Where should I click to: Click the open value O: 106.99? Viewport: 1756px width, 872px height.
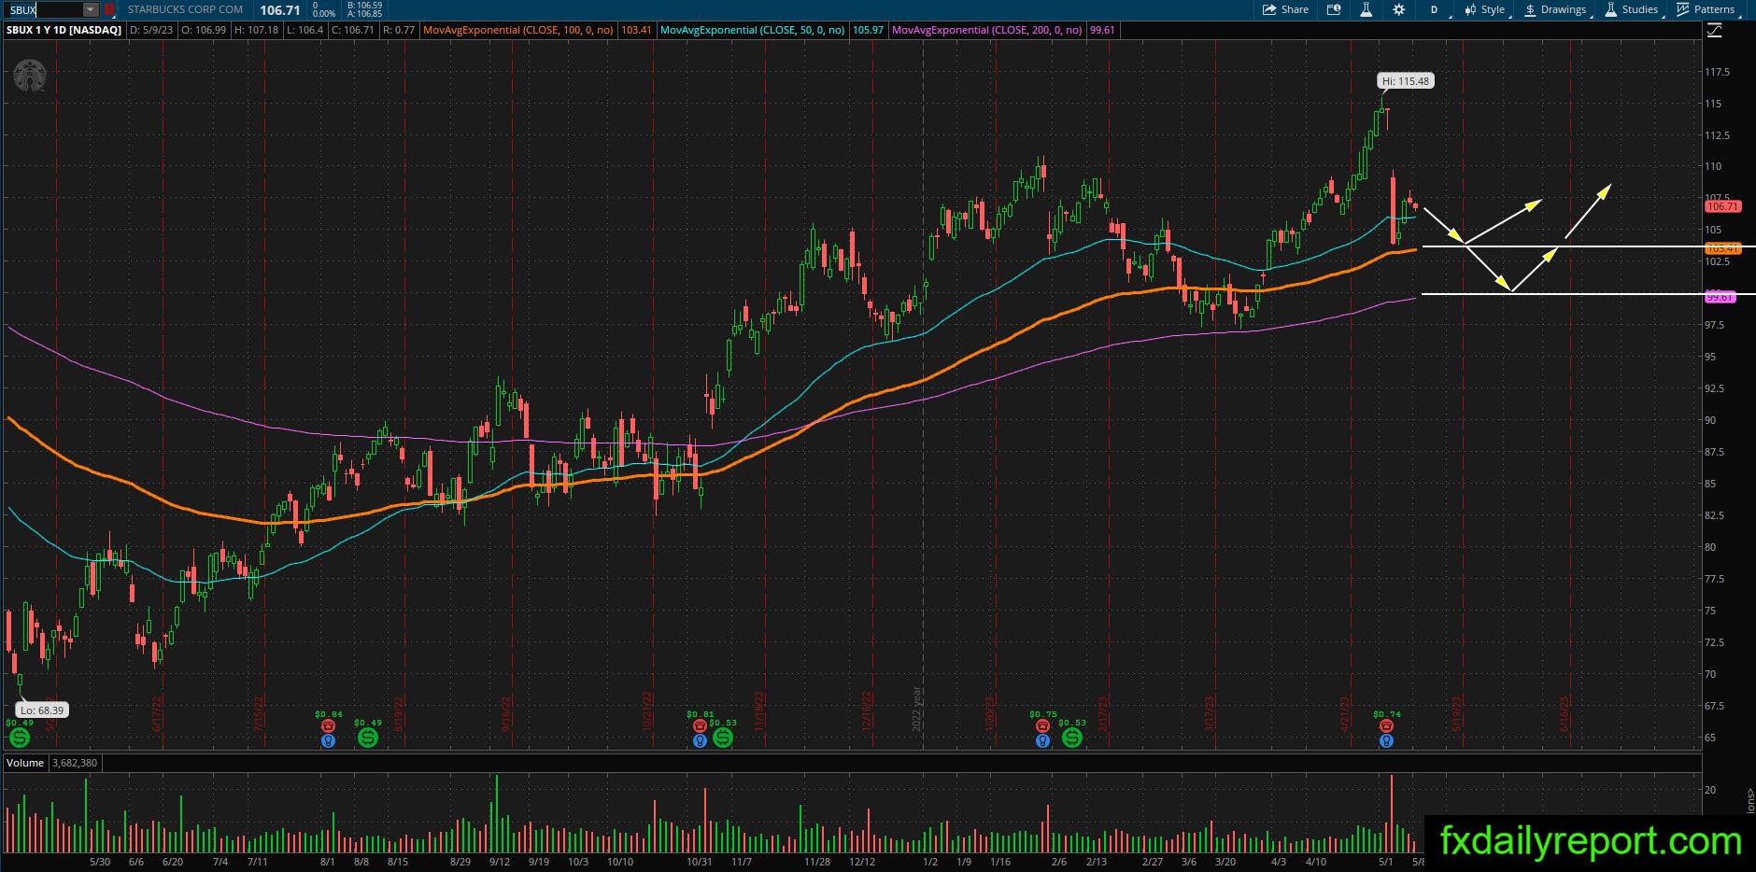click(x=204, y=30)
